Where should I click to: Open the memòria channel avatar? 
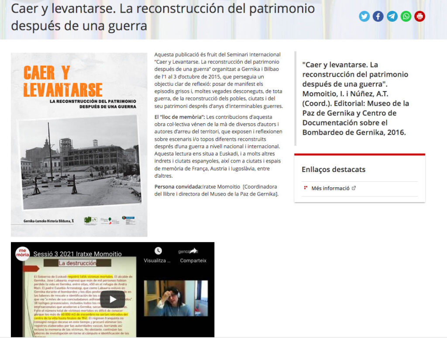(23, 253)
